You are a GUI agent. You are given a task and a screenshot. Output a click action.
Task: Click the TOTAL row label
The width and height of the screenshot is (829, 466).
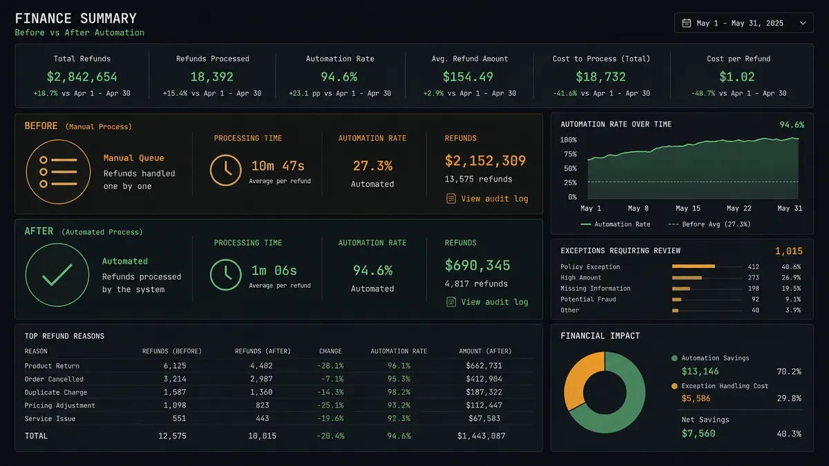[36, 436]
